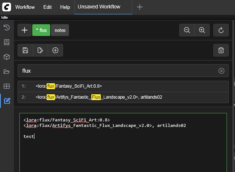The image size is (235, 172).
Task: Open the Workflow menu
Action: tap(25, 7)
